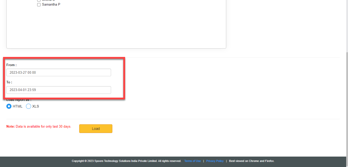Click the 'To :' field label
348x167 pixels.
tap(9, 82)
